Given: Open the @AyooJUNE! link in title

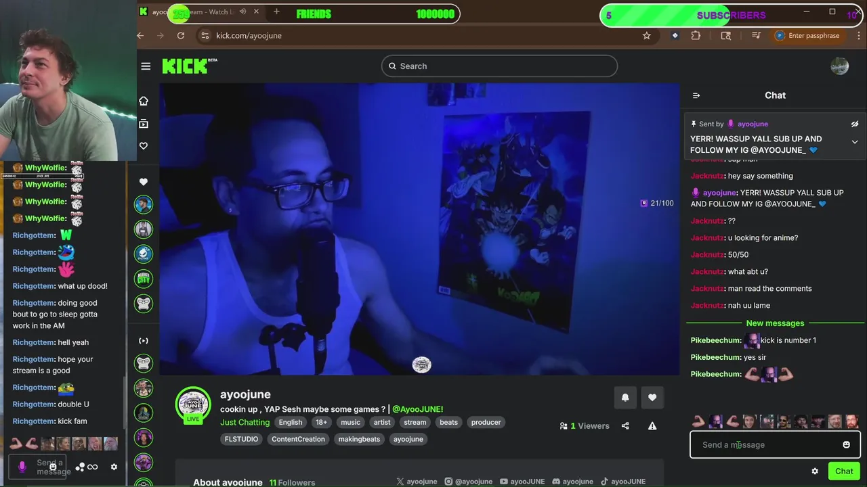Looking at the screenshot, I should (417, 409).
